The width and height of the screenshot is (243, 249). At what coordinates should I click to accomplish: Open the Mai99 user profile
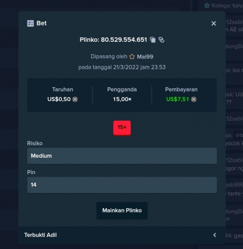point(145,57)
